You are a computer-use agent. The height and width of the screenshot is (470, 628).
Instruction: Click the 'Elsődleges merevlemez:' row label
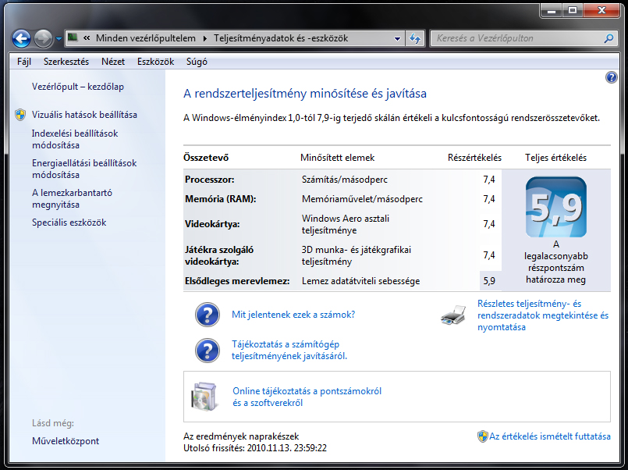237,281
